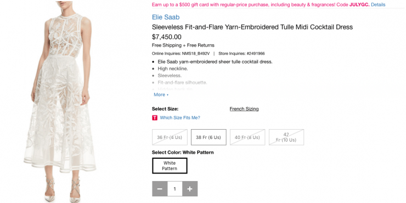Screen dimensions: 406x203
Task: Click the Sleeveless Fit-and-Flare dress title
Action: pyautogui.click(x=252, y=27)
